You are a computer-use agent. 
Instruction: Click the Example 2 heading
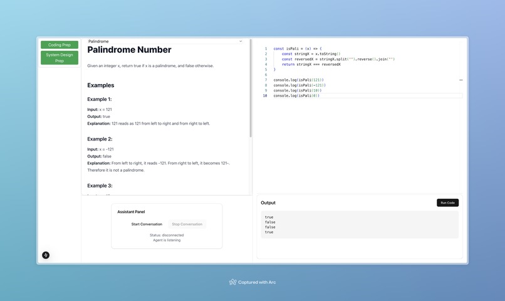tap(100, 139)
